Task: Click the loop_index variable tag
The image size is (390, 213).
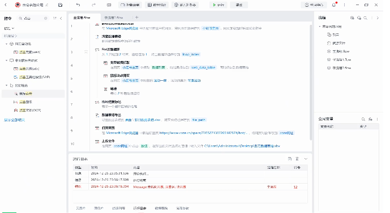Action: coord(191,54)
